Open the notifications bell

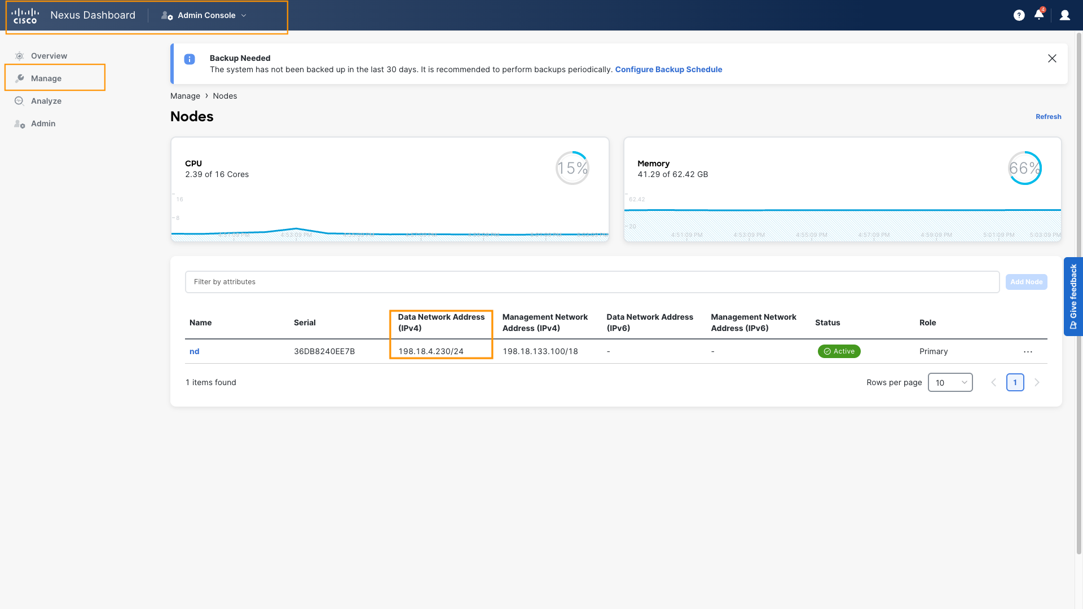click(1039, 15)
